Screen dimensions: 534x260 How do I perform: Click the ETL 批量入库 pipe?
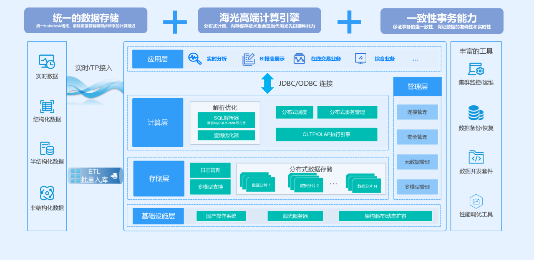coord(95,176)
